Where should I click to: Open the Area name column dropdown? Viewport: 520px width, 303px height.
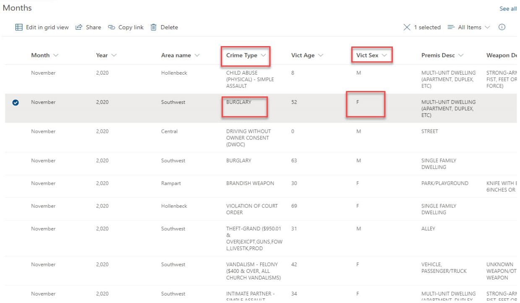(197, 55)
